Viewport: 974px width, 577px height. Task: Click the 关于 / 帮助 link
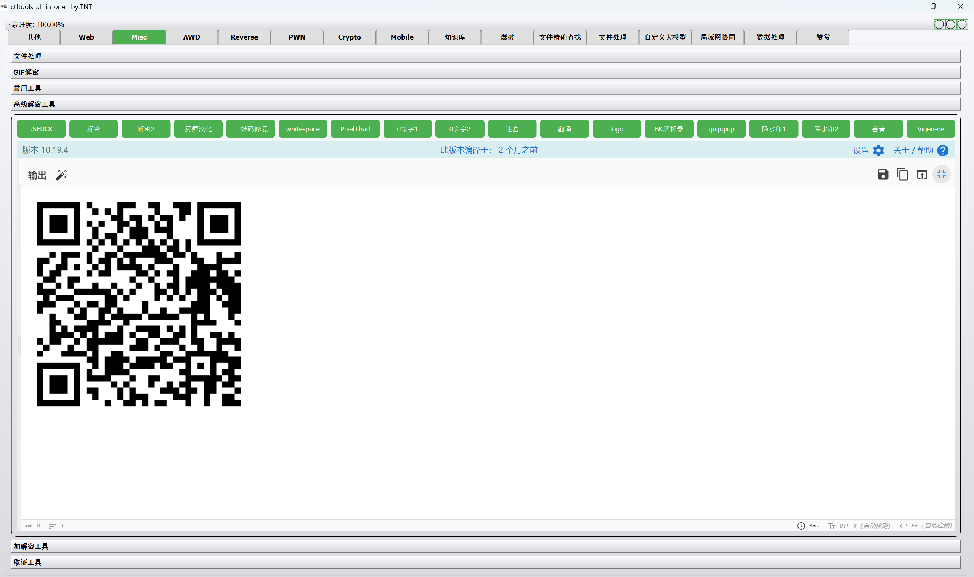(913, 150)
